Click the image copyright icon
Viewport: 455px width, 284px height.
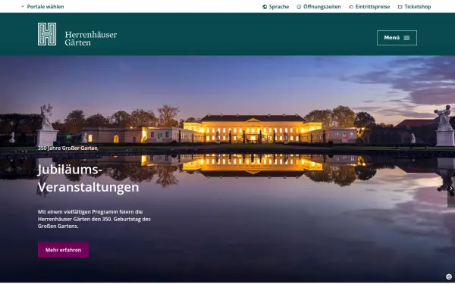pos(449,276)
